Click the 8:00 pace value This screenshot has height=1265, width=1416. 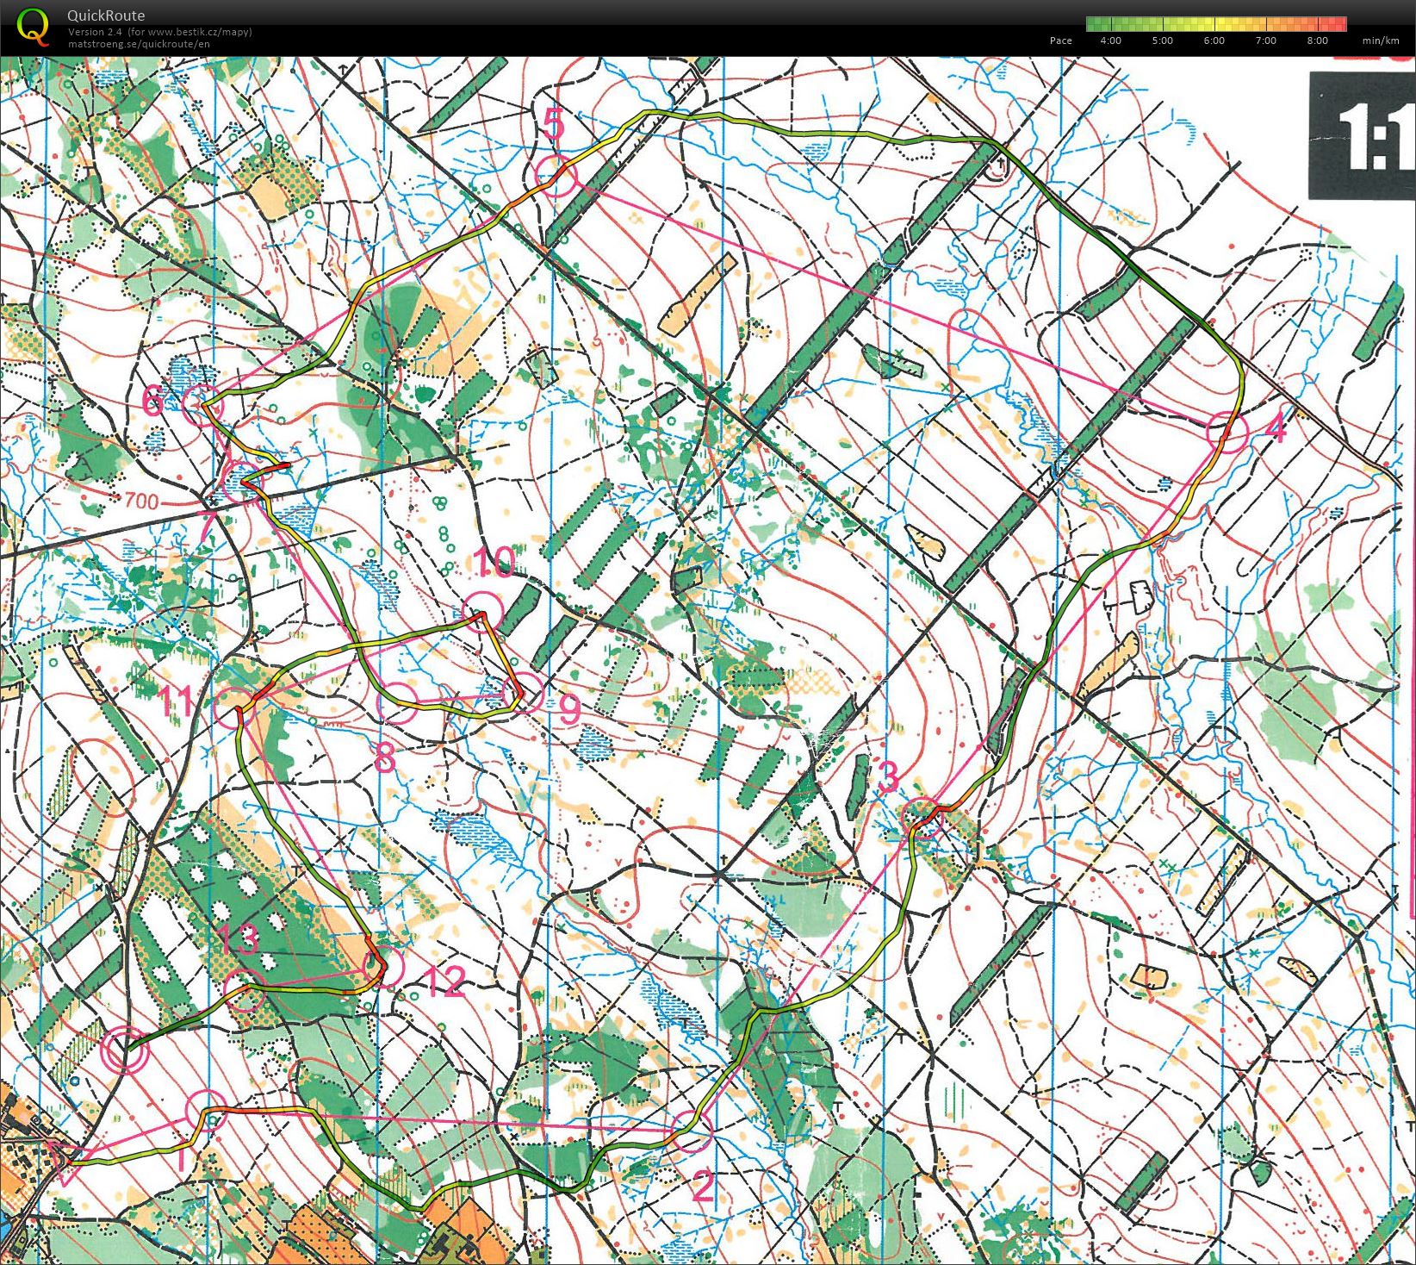(1318, 41)
